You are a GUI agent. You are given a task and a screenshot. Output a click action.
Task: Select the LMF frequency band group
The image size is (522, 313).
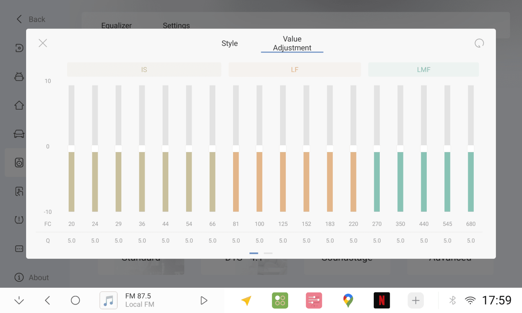[x=424, y=69]
